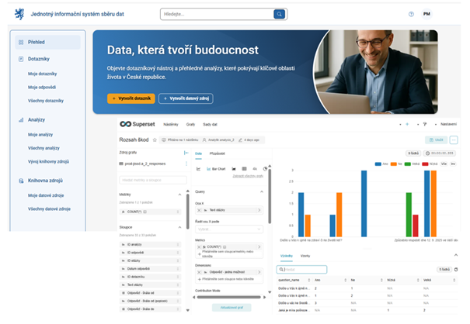470x324 pixels.
Task: Click the search magnifier button in header
Action: click(x=278, y=14)
